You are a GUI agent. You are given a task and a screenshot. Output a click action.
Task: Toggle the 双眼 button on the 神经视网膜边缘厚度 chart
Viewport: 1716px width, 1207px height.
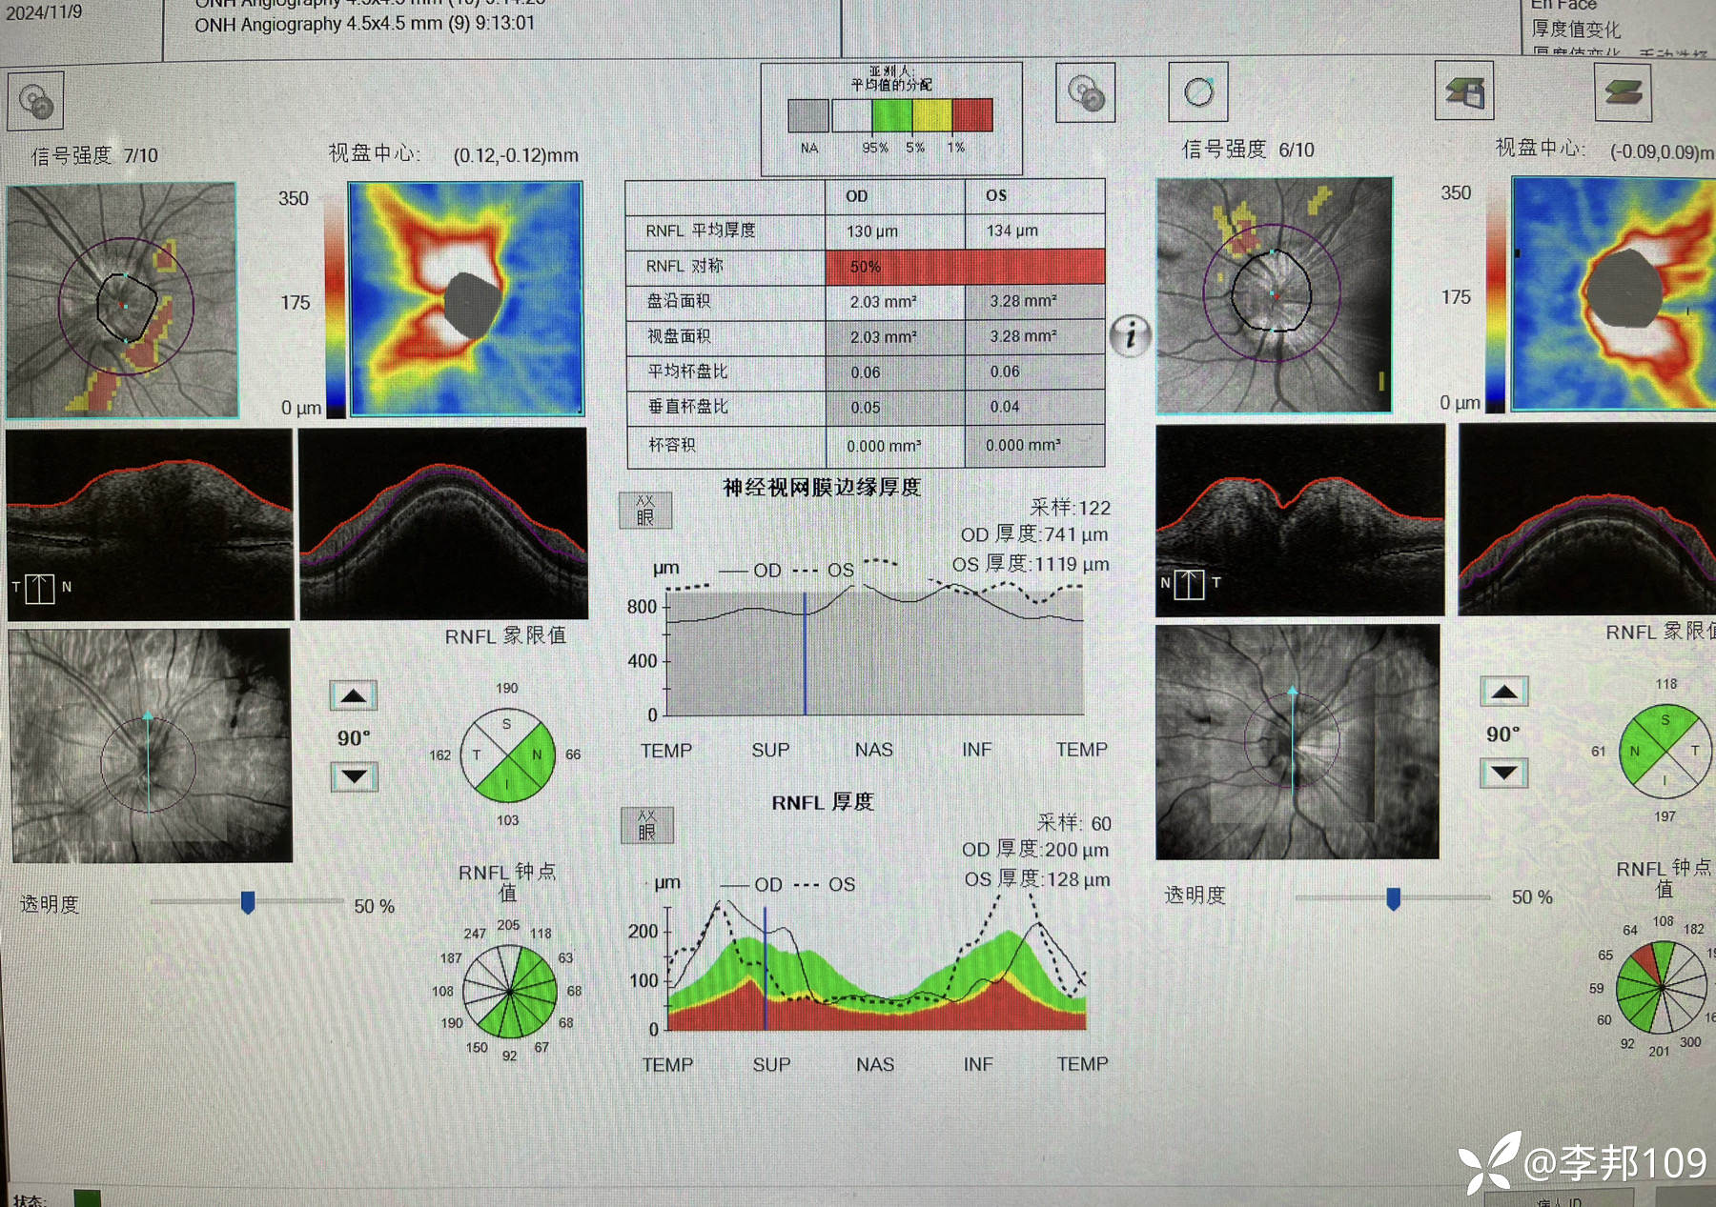[x=645, y=511]
